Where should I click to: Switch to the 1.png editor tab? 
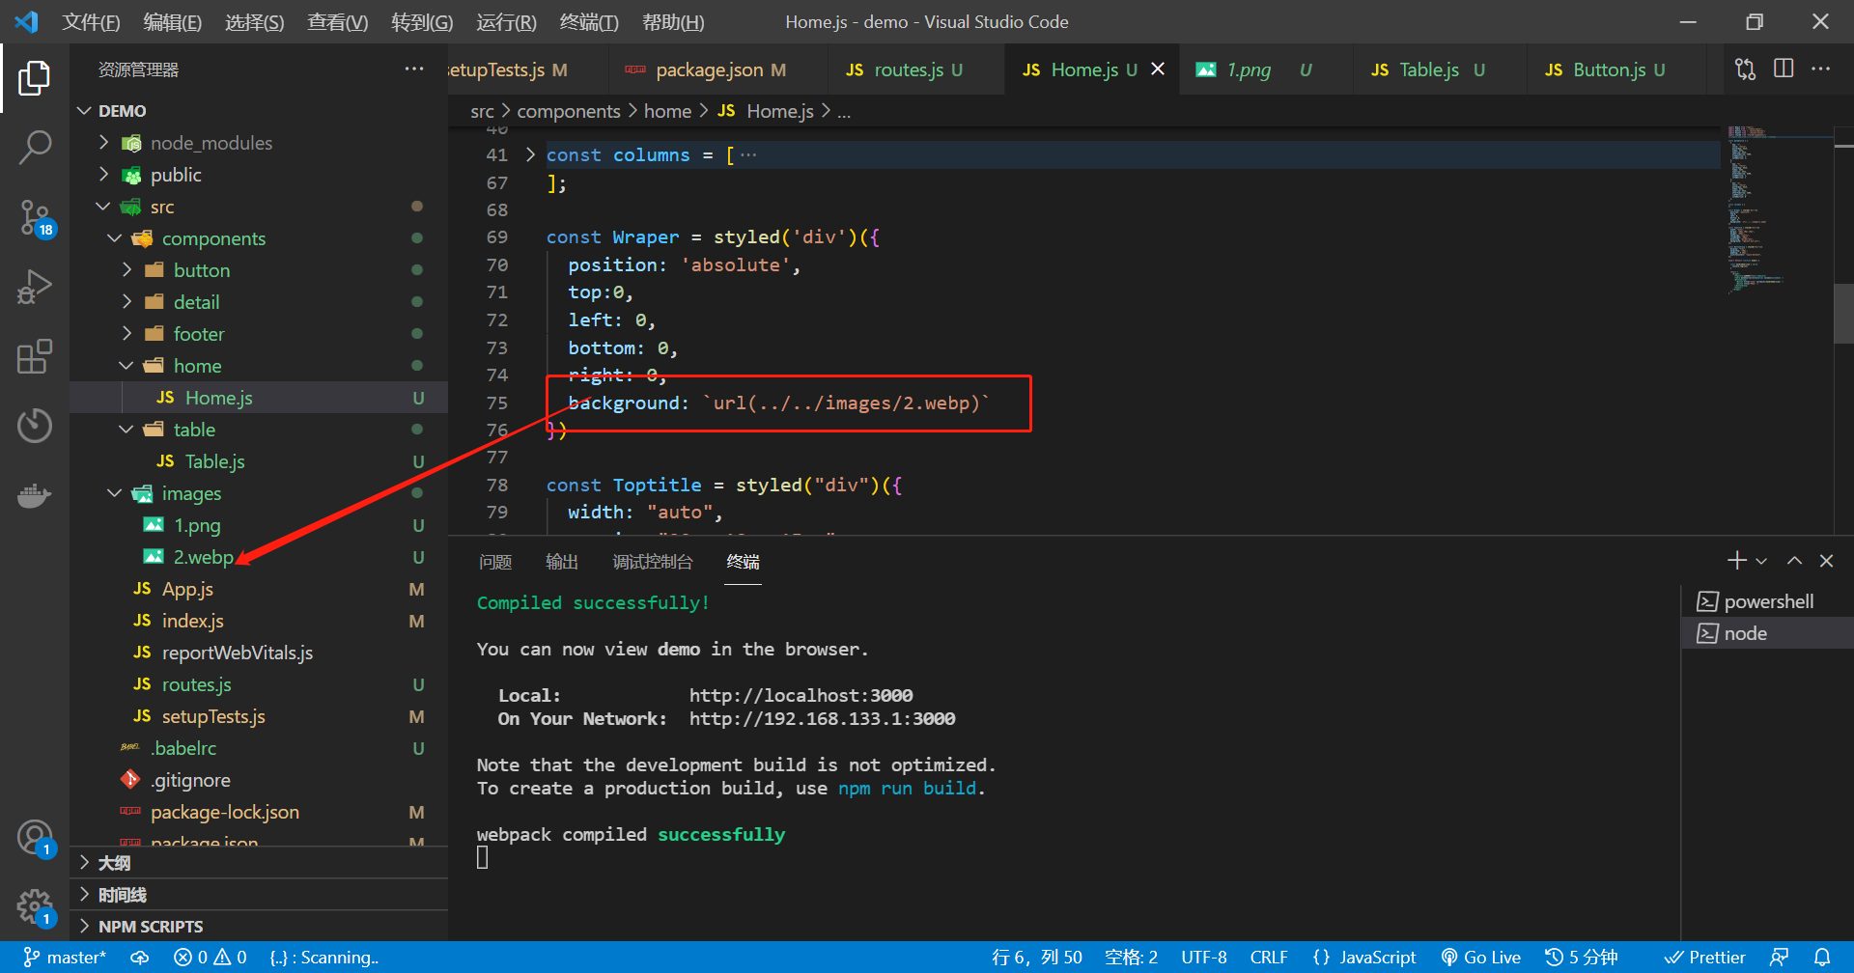point(1265,69)
